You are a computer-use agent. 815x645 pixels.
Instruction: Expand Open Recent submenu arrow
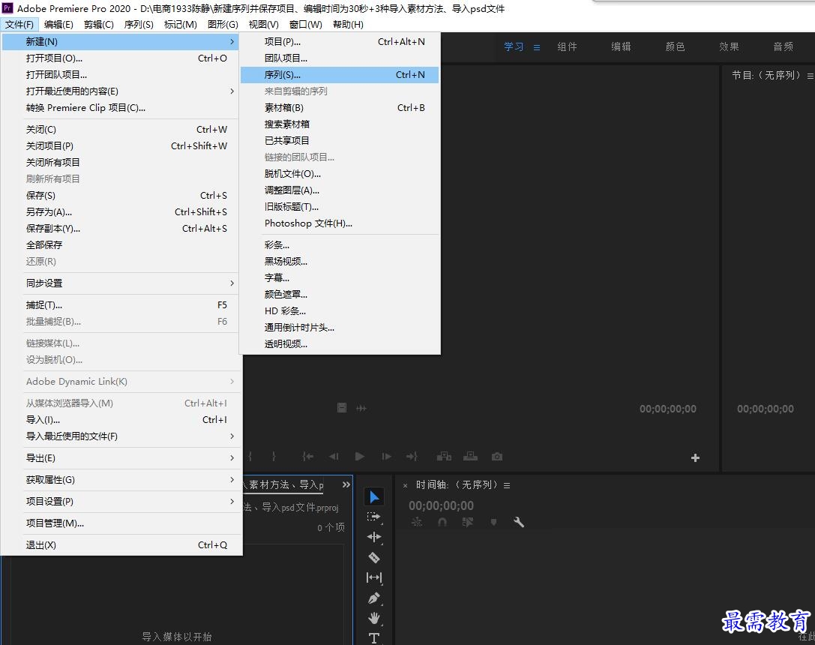[232, 91]
